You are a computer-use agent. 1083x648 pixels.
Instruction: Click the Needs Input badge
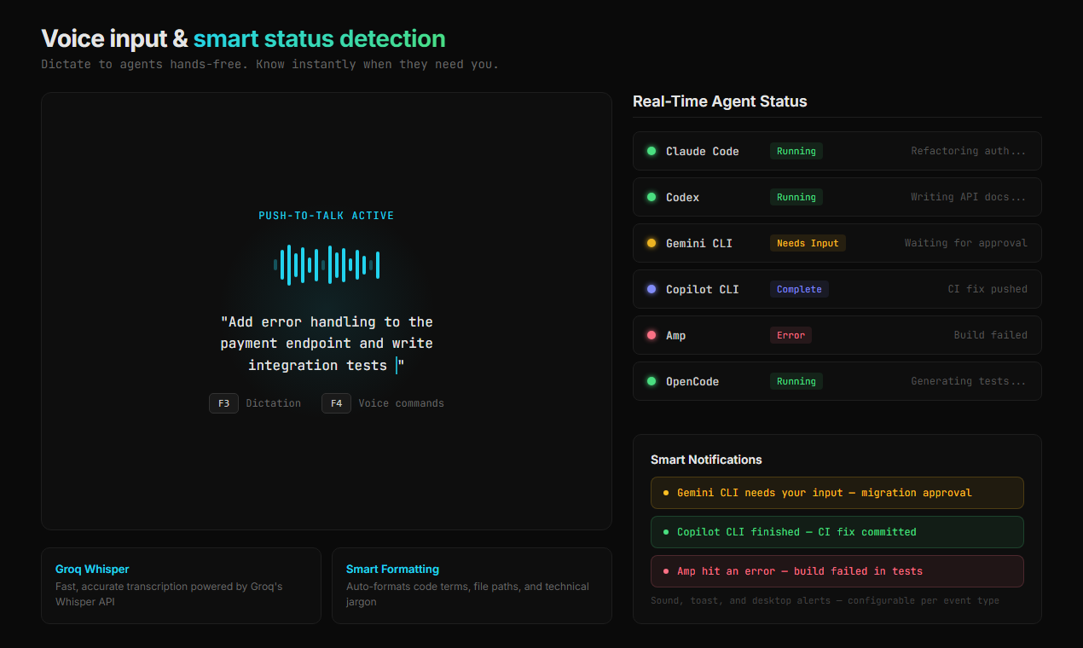(808, 243)
